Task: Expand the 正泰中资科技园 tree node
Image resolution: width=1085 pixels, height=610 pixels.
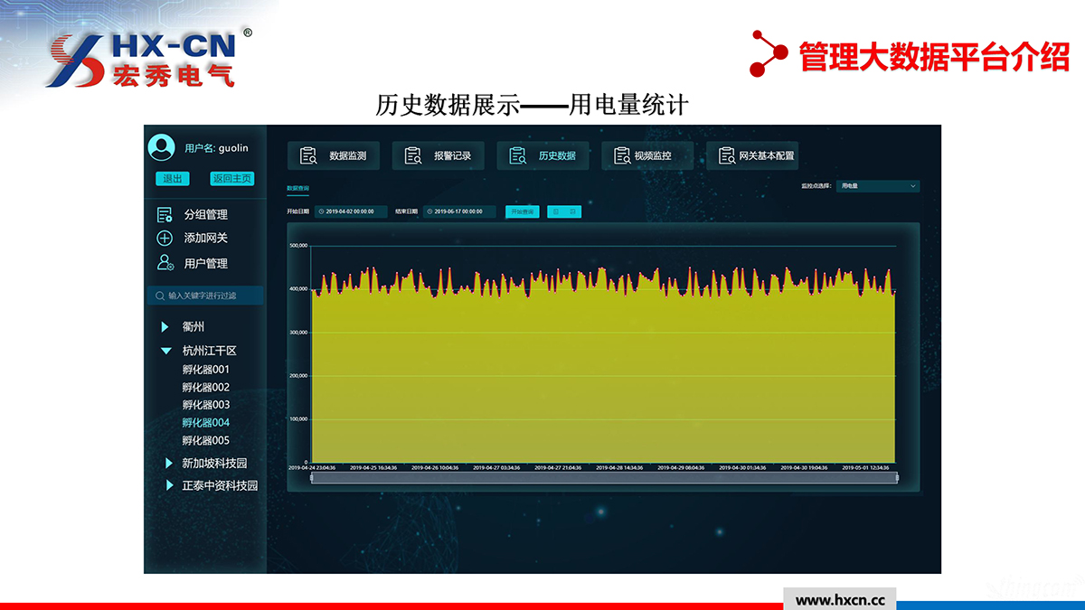Action: click(169, 485)
